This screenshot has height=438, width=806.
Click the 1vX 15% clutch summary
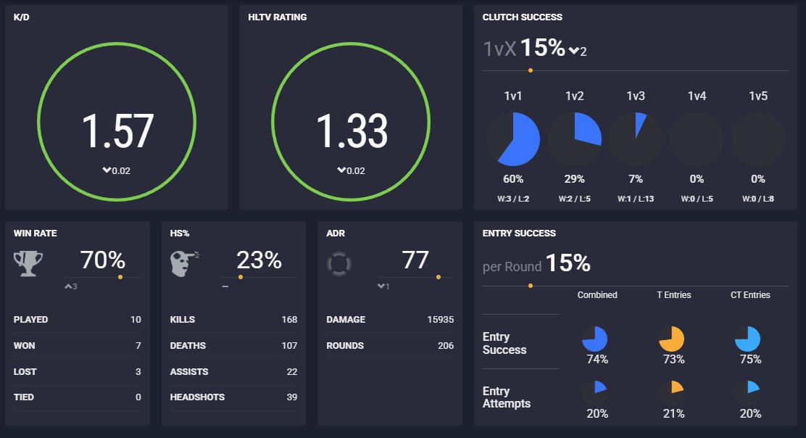(x=524, y=49)
